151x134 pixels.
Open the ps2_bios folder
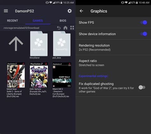pos(62,44)
